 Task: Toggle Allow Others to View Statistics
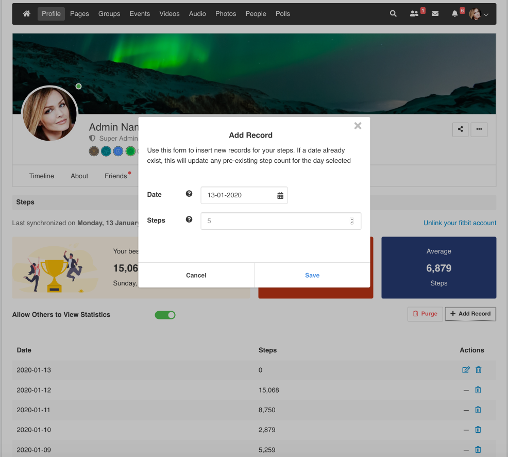165,315
